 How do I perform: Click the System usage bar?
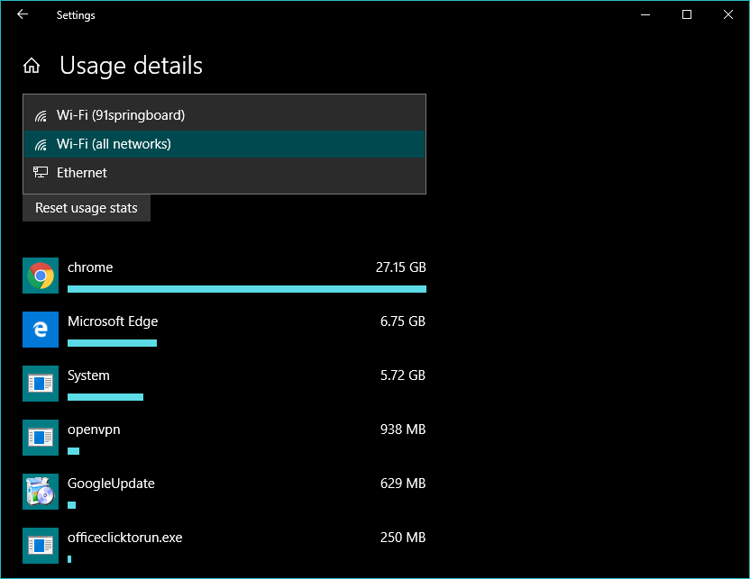[105, 397]
